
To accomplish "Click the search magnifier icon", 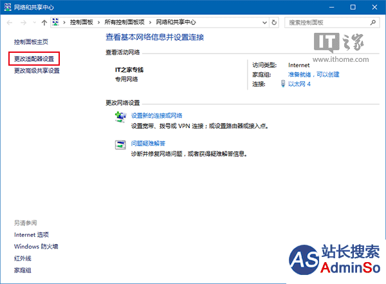I will [x=373, y=23].
